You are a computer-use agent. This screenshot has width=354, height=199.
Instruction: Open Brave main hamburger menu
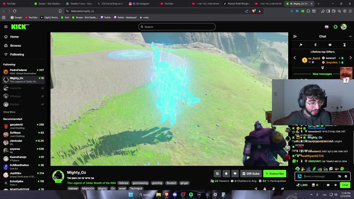click(350, 11)
